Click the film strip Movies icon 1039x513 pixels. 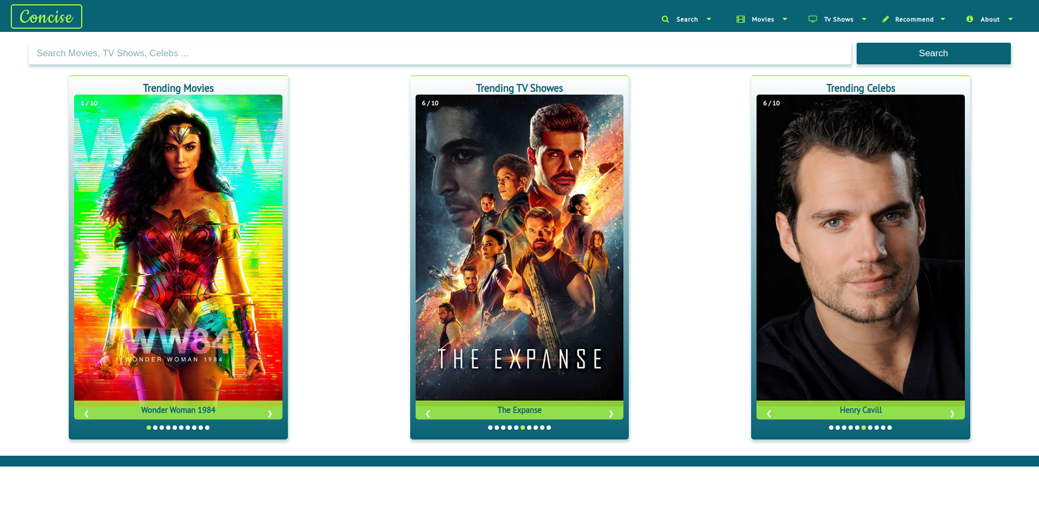point(740,19)
